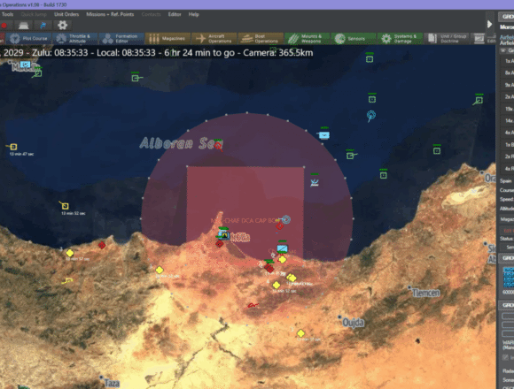Select yellow contact labeled 13 min 52 sec at sea

point(65,206)
